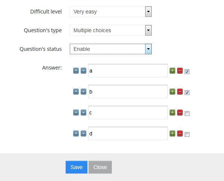Mark answer 'd' as correct
The image size is (224, 181).
pos(187,134)
